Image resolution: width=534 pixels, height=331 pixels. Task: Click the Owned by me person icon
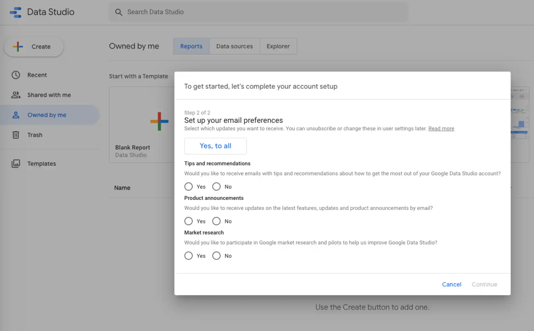[16, 115]
